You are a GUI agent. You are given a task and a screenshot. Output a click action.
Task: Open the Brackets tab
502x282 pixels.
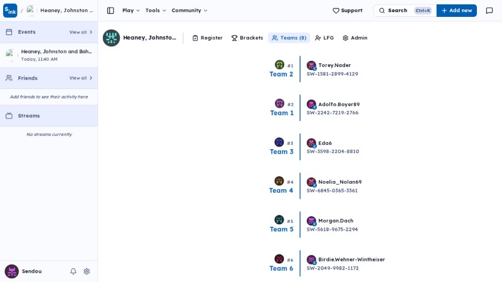(247, 38)
